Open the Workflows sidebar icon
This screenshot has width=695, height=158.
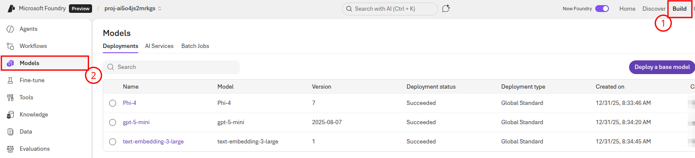tap(10, 46)
